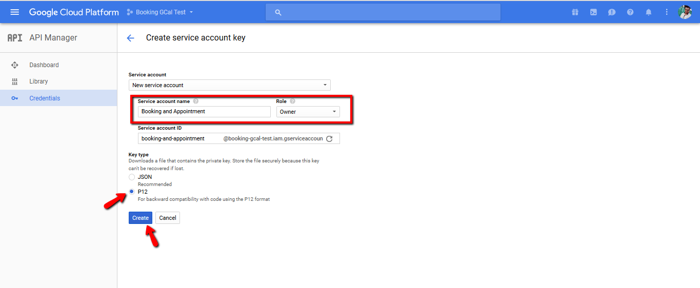Click the Cancel button
The image size is (700, 288).
[168, 218]
